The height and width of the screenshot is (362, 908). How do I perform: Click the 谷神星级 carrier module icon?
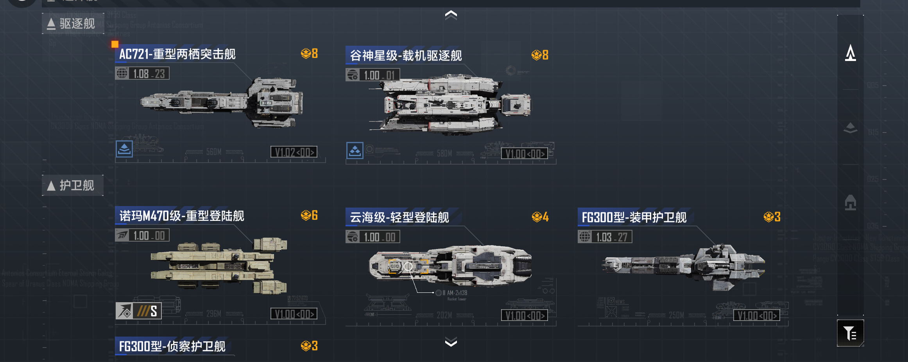point(355,151)
